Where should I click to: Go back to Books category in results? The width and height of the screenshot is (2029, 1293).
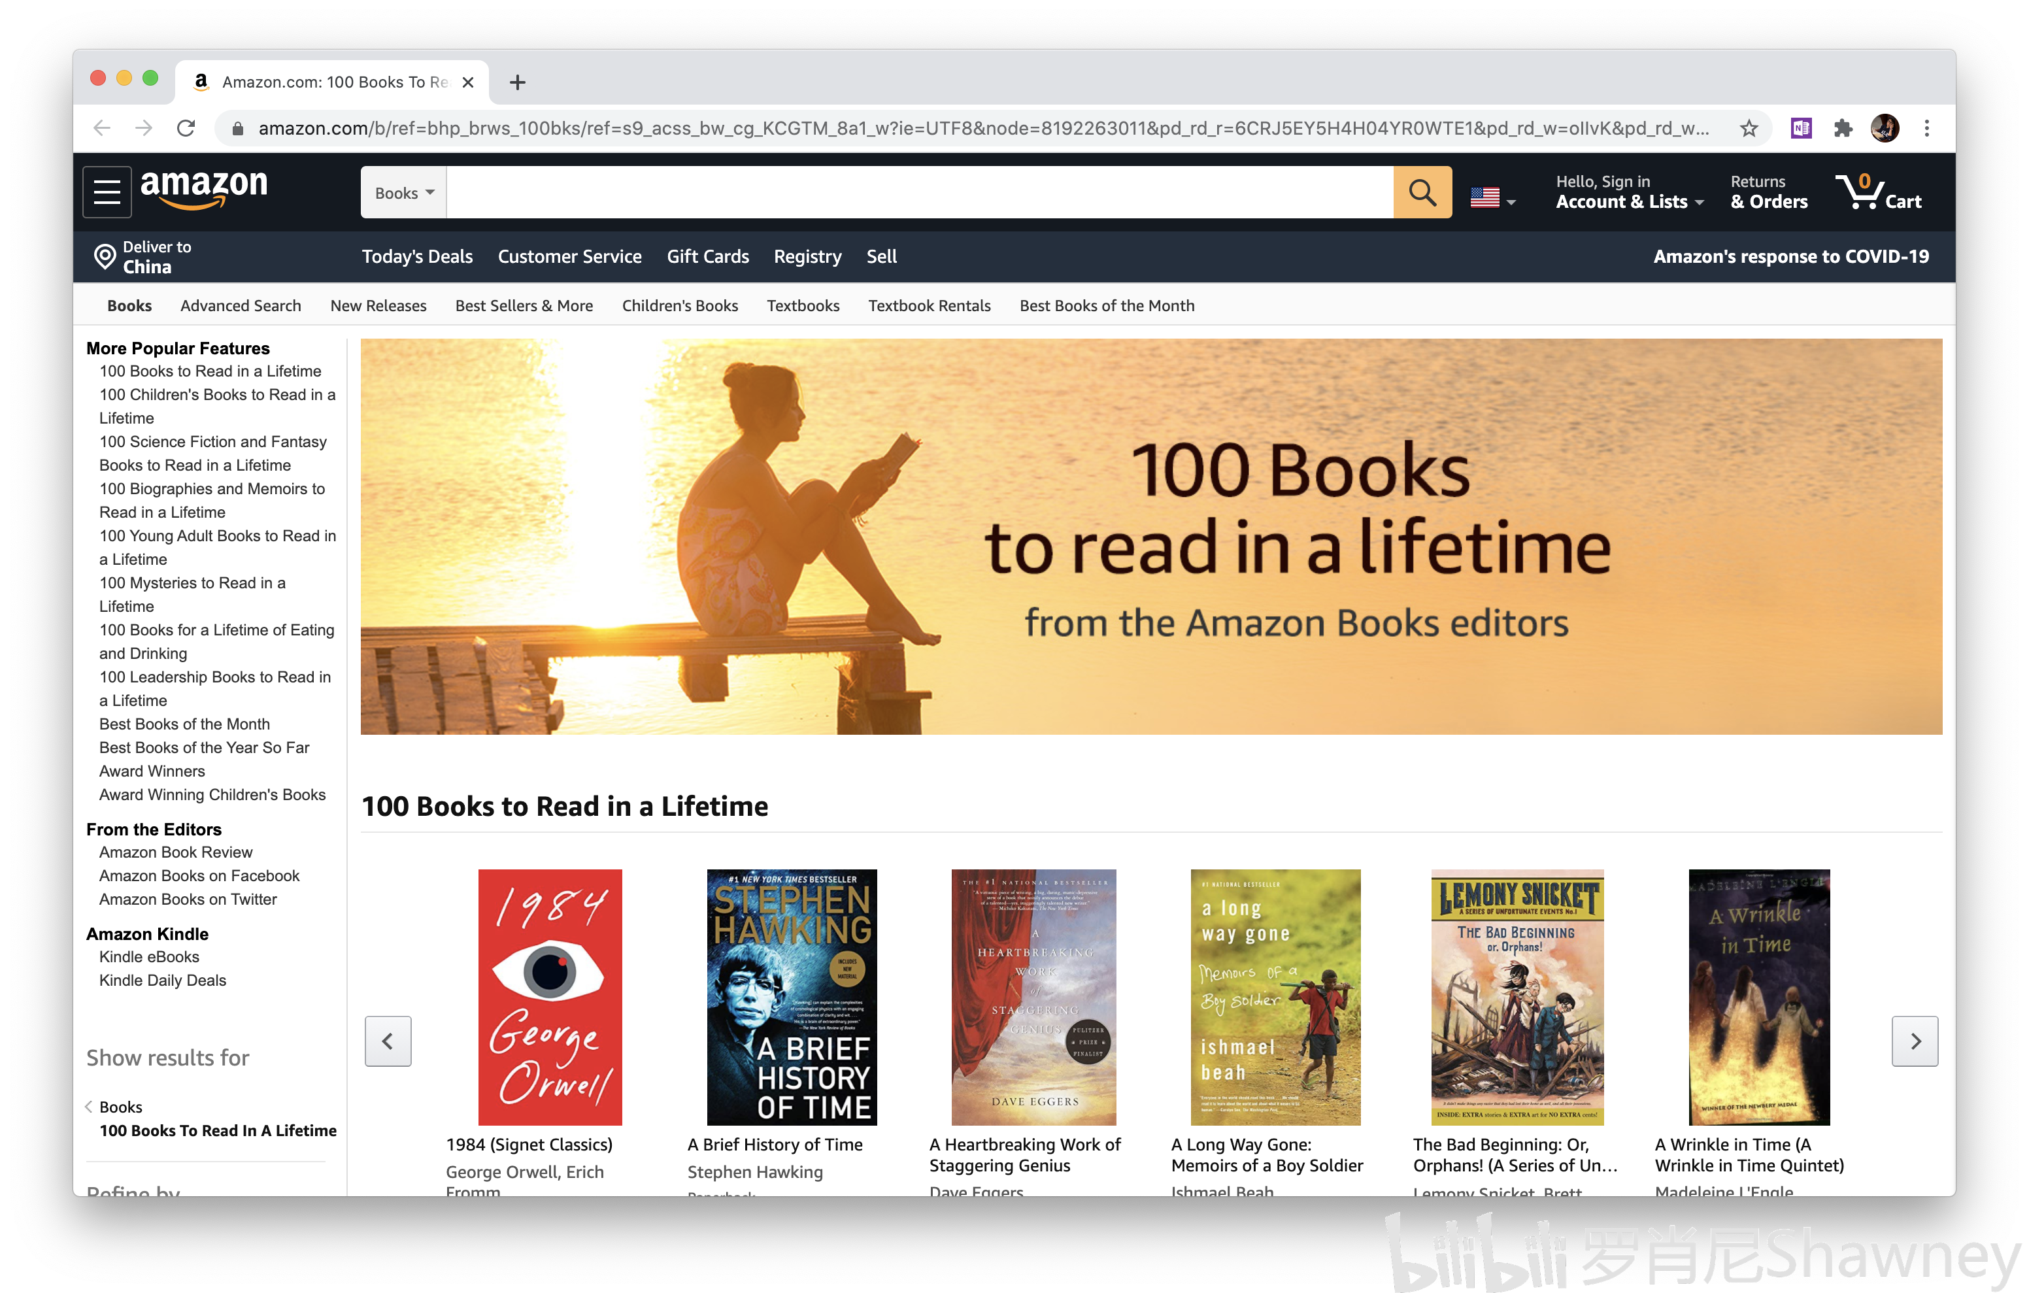point(120,1107)
